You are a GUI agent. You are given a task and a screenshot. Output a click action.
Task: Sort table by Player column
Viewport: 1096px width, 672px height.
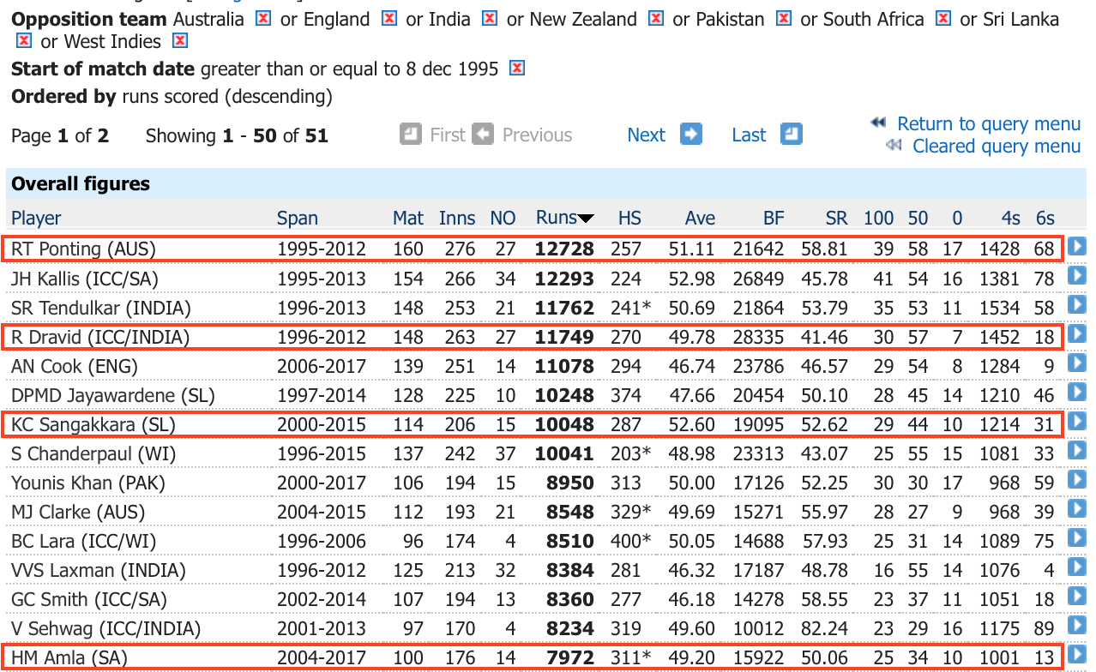coord(36,218)
